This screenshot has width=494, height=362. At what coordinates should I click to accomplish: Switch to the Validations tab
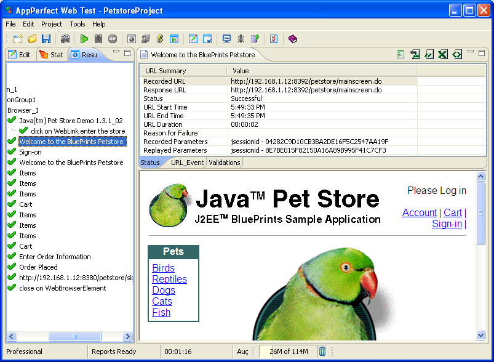click(224, 163)
